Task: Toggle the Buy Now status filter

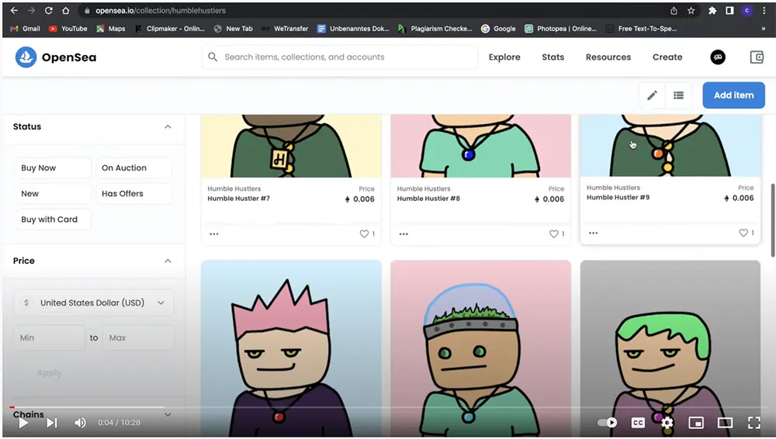Action: [54, 168]
